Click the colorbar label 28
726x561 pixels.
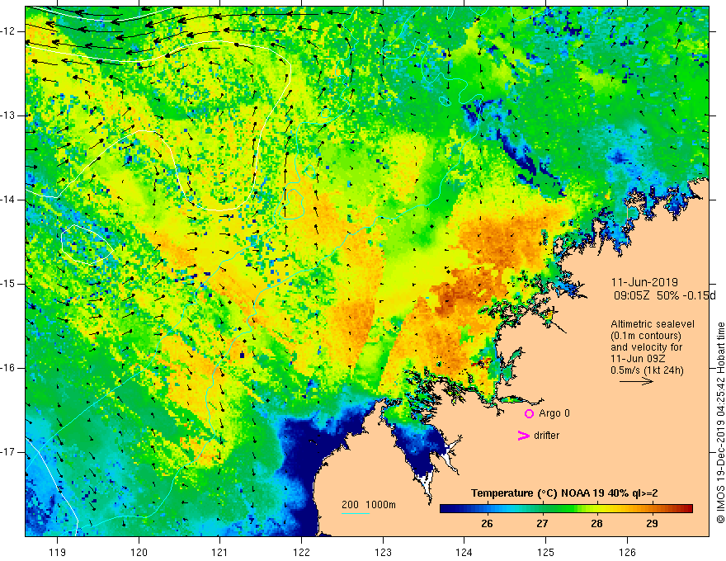(x=596, y=524)
